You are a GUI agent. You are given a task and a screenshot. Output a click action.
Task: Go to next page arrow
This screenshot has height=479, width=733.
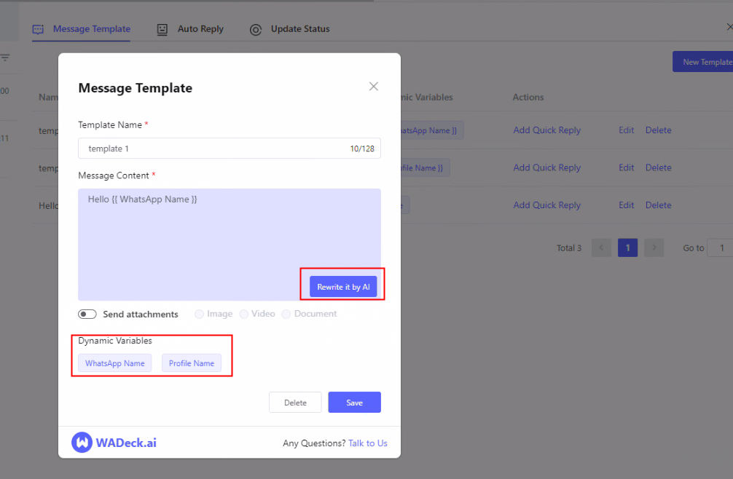click(654, 248)
